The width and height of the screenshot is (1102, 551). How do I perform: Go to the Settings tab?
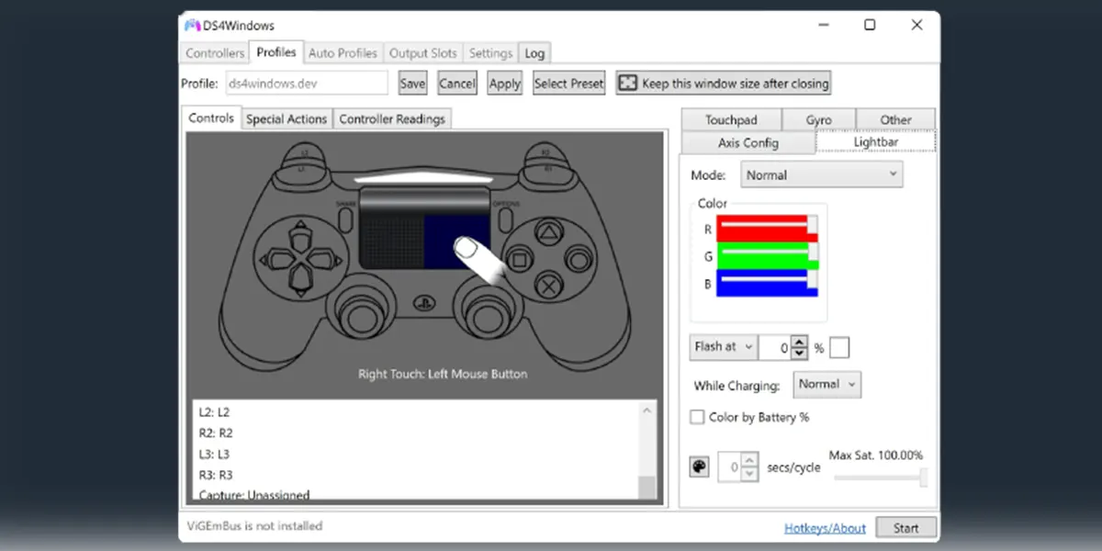[x=491, y=53]
